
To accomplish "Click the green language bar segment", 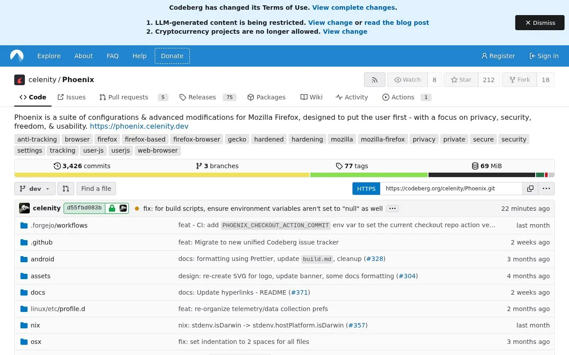I will [369, 175].
